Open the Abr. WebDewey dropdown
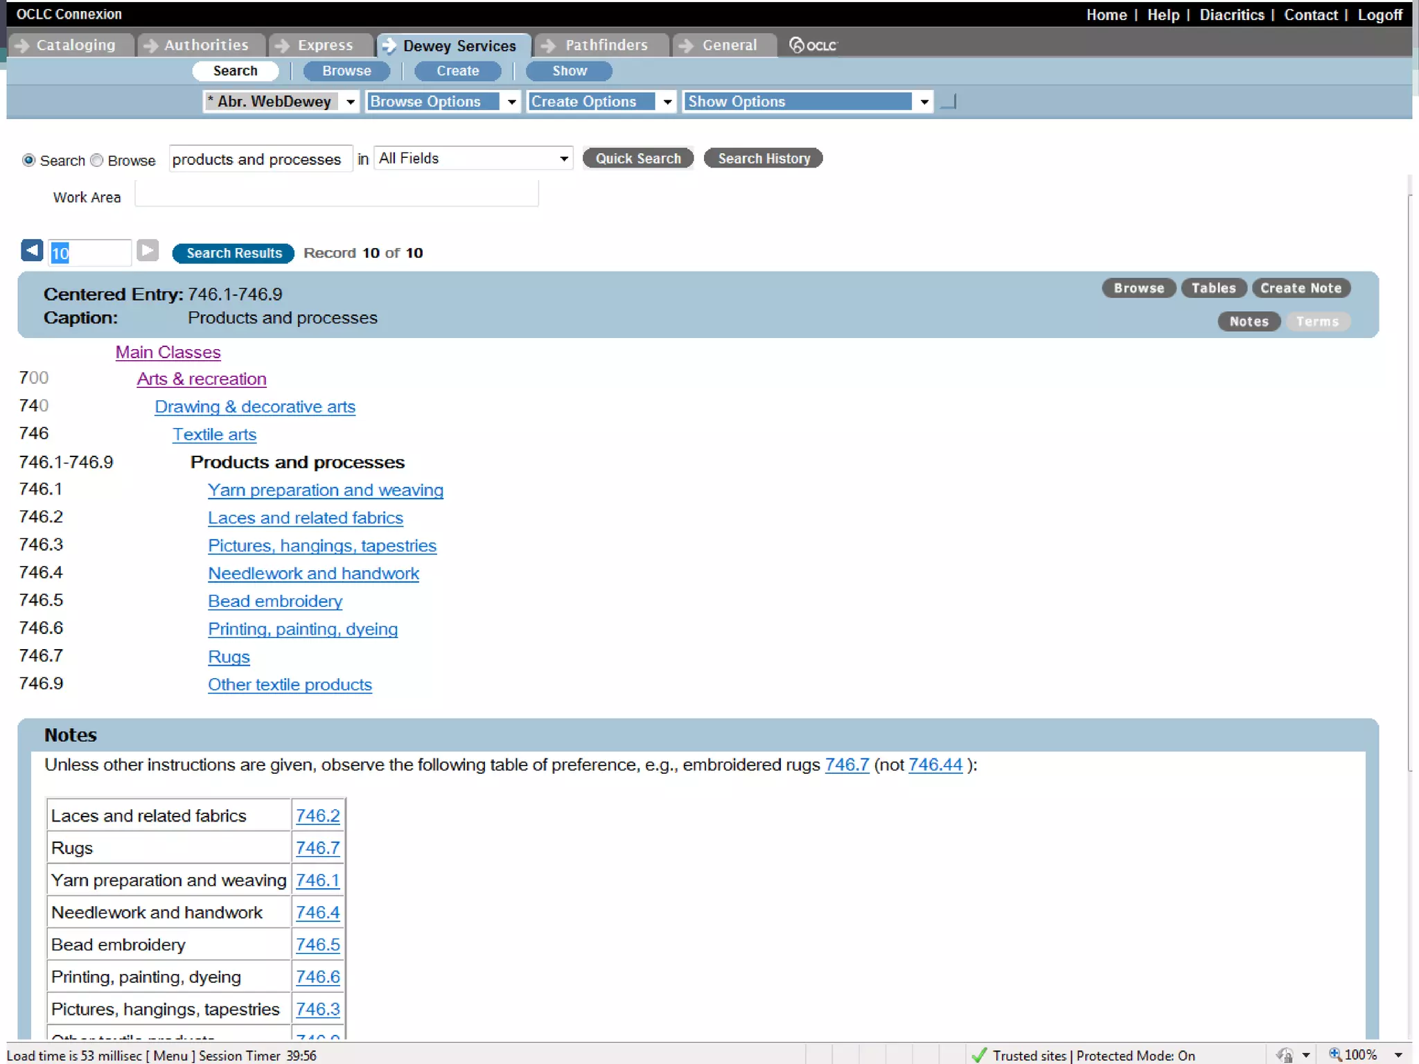This screenshot has width=1419, height=1064. (x=350, y=102)
